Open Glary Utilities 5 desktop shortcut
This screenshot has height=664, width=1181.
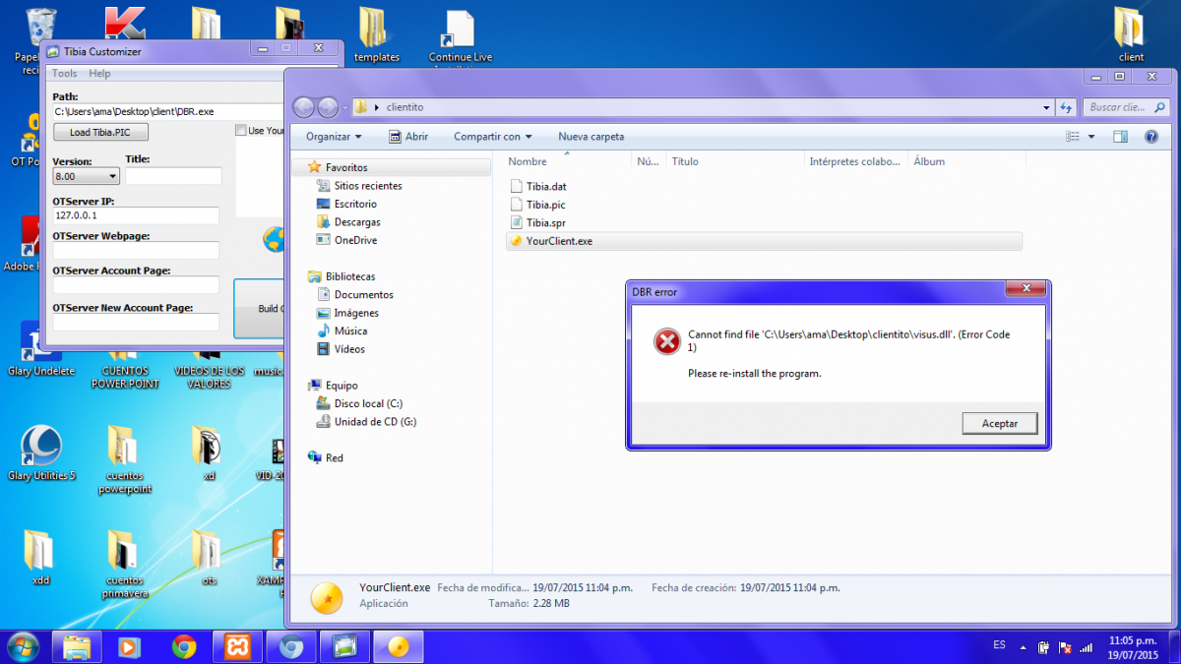(41, 454)
